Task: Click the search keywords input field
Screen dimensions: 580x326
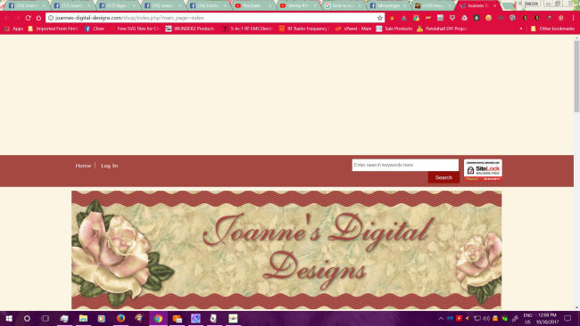Action: coord(405,165)
